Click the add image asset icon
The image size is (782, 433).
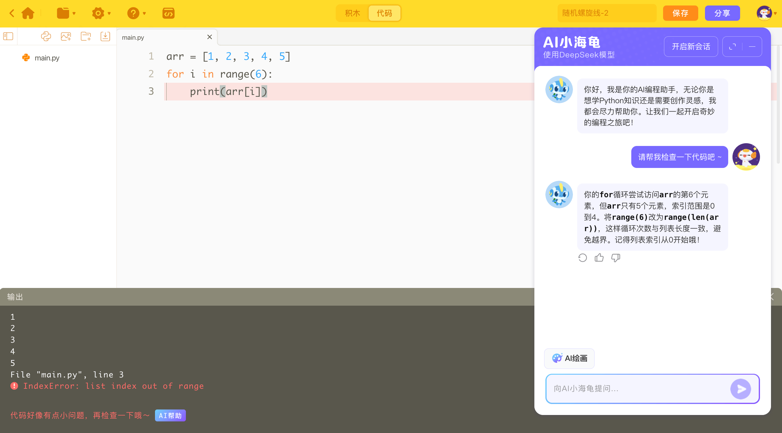66,36
